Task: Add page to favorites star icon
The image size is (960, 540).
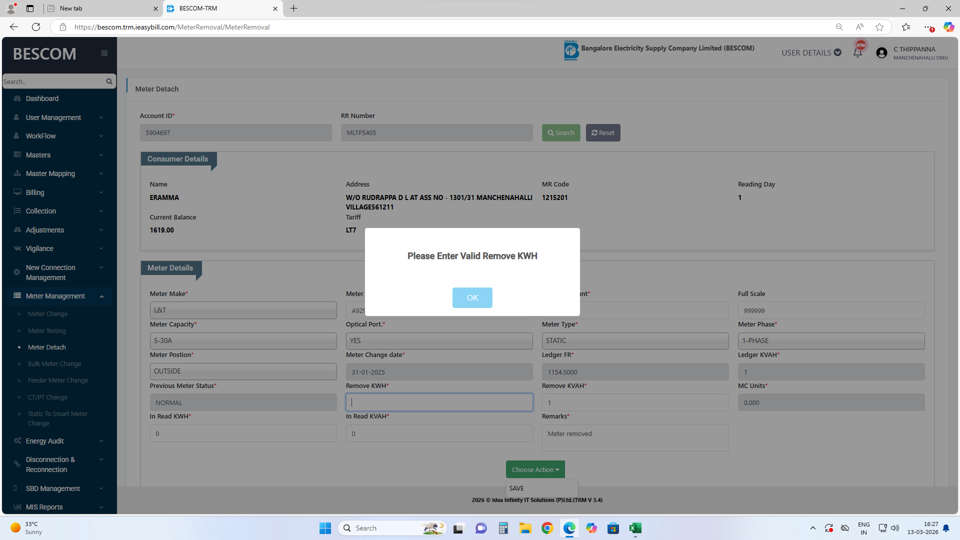Action: pos(879,27)
